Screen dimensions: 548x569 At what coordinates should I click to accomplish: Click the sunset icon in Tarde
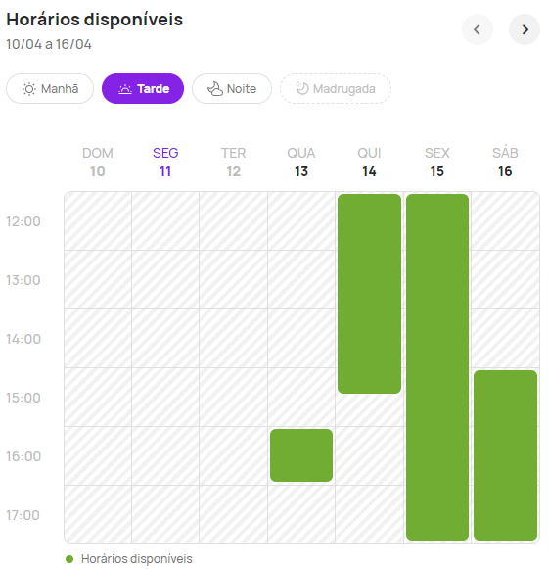click(125, 89)
